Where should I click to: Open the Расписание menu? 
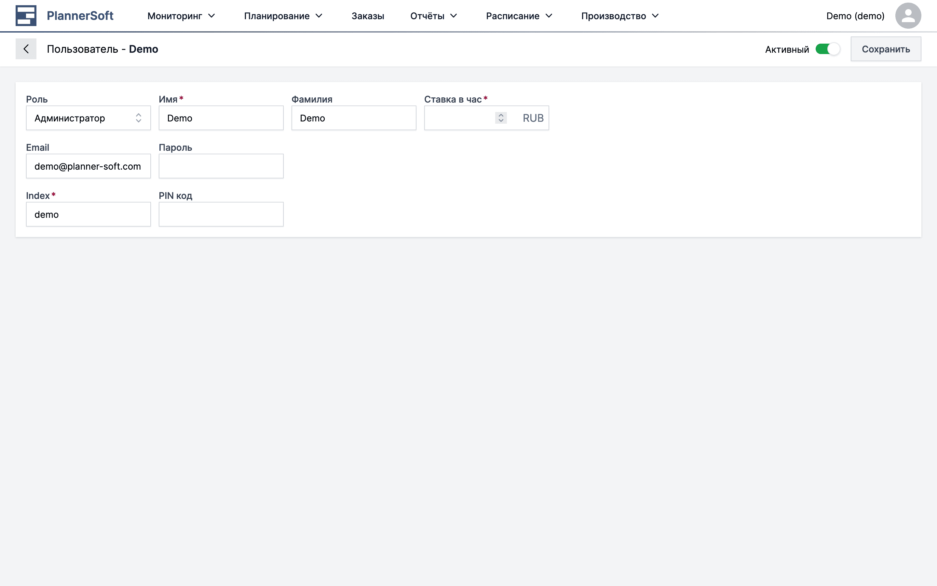[x=519, y=16]
